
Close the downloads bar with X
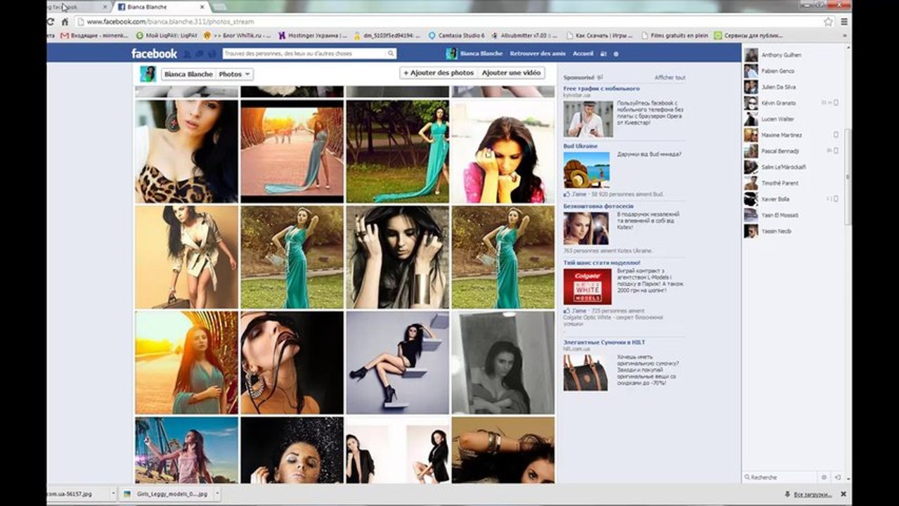843,494
